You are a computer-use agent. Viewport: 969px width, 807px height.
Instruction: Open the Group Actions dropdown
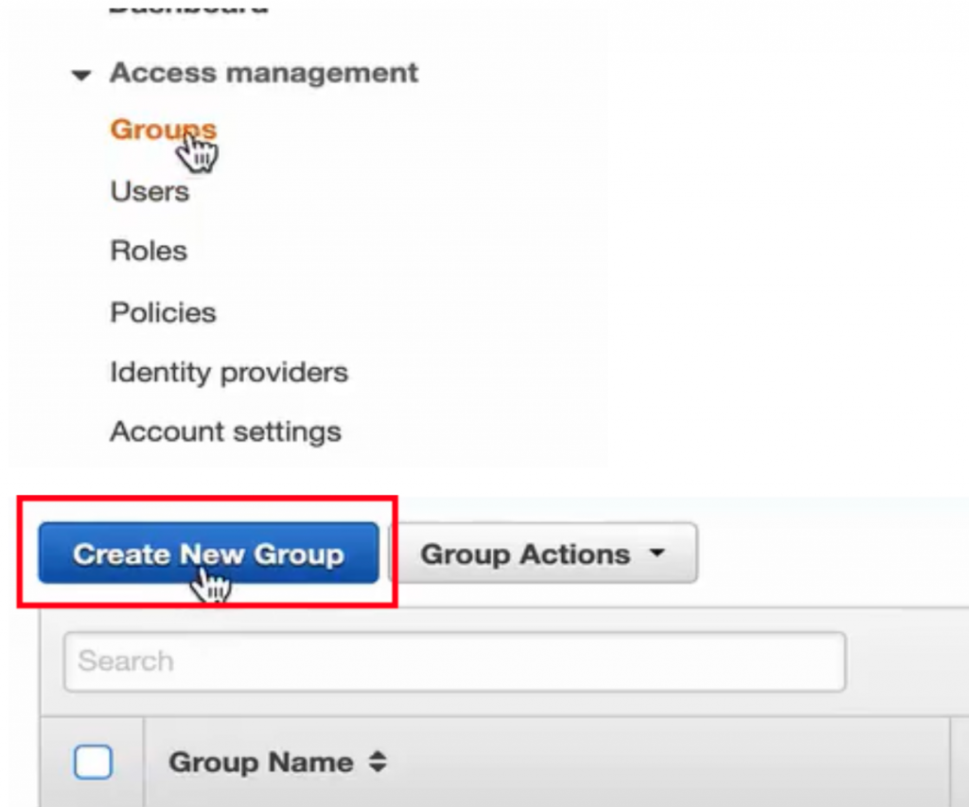pyautogui.click(x=543, y=553)
